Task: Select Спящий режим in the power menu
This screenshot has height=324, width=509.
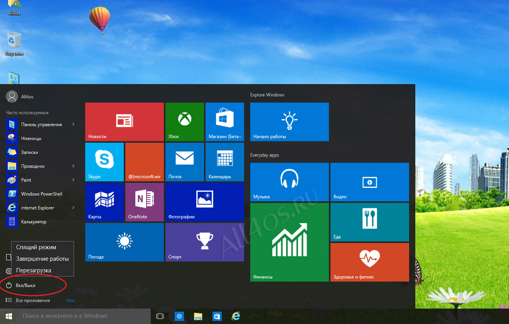Action: click(42, 247)
